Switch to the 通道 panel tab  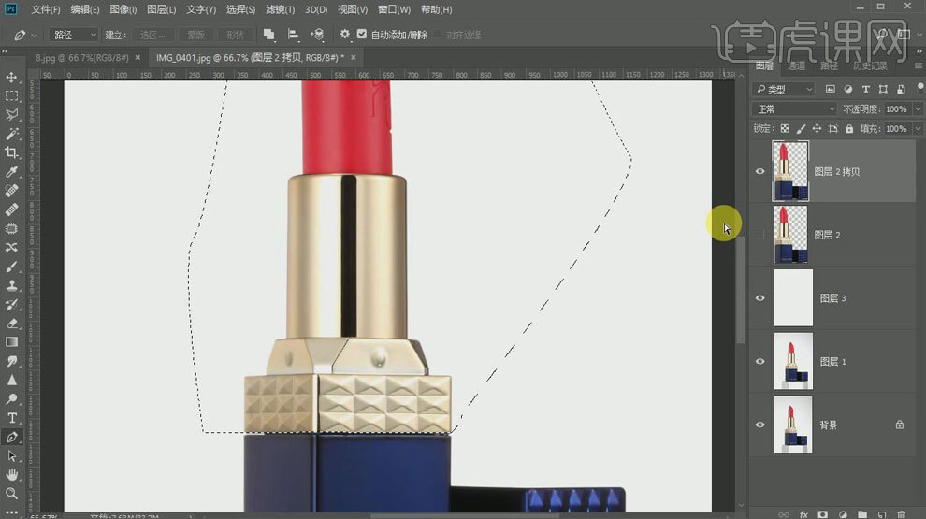[796, 65]
